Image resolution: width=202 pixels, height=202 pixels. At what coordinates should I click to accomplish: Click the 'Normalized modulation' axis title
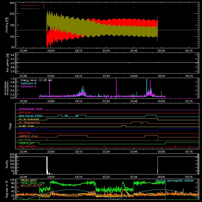coord(6,88)
